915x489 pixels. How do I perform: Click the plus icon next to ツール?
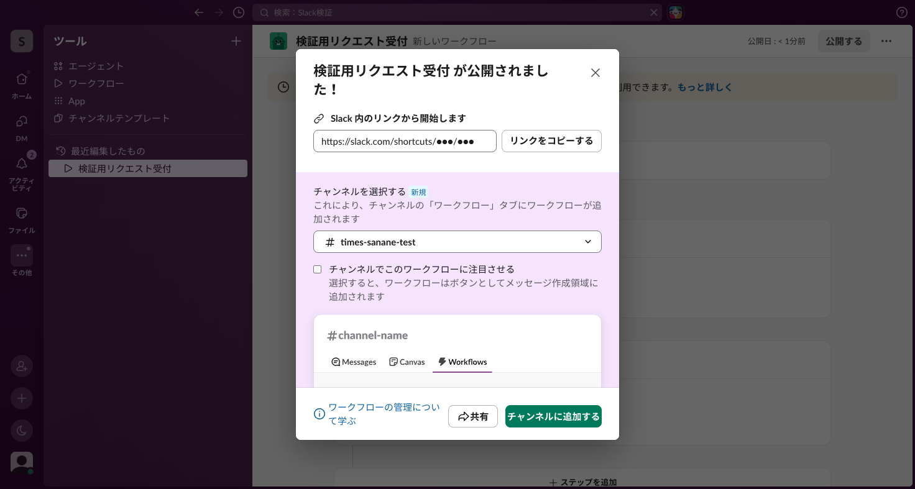[x=236, y=41]
